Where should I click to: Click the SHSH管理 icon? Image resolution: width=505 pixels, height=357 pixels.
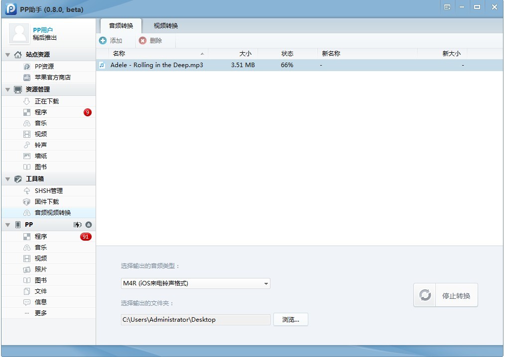27,191
